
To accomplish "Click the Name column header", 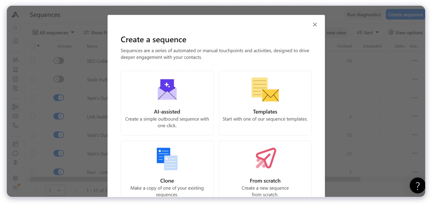I will click(x=92, y=46).
